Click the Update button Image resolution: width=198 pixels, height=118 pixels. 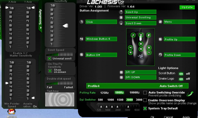187,7
